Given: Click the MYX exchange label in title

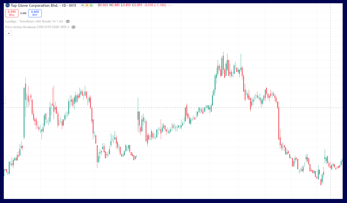Looking at the screenshot, I should pyautogui.click(x=73, y=5).
